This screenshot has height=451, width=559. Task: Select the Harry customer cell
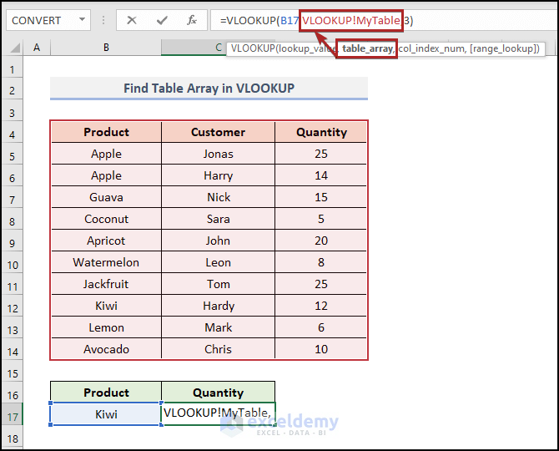219,175
